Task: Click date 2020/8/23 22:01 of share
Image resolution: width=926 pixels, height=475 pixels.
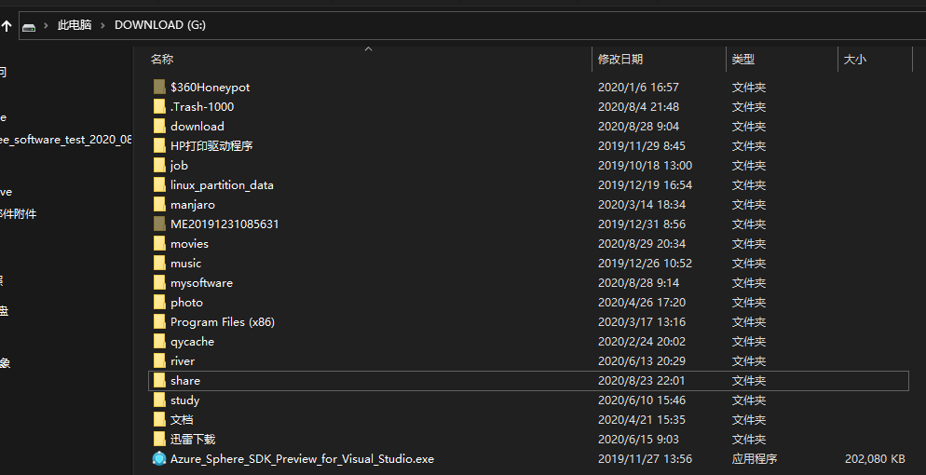Action: click(641, 381)
